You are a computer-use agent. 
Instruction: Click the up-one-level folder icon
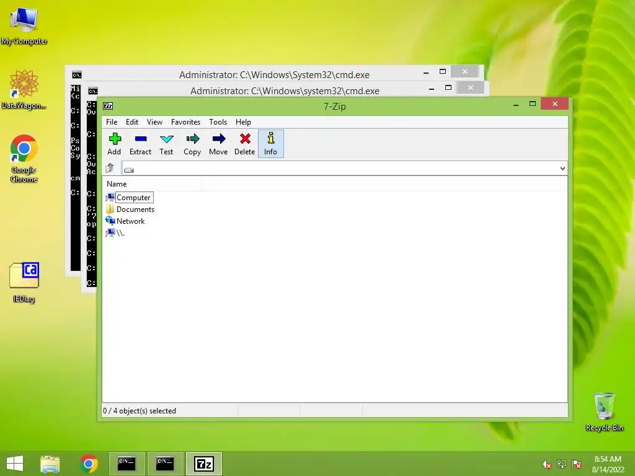pos(110,168)
